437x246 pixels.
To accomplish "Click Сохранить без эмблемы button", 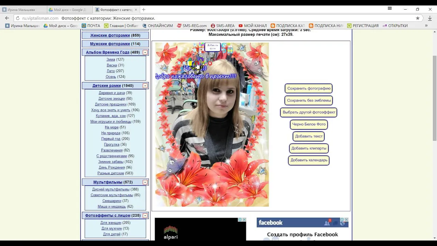I will 309,100.
